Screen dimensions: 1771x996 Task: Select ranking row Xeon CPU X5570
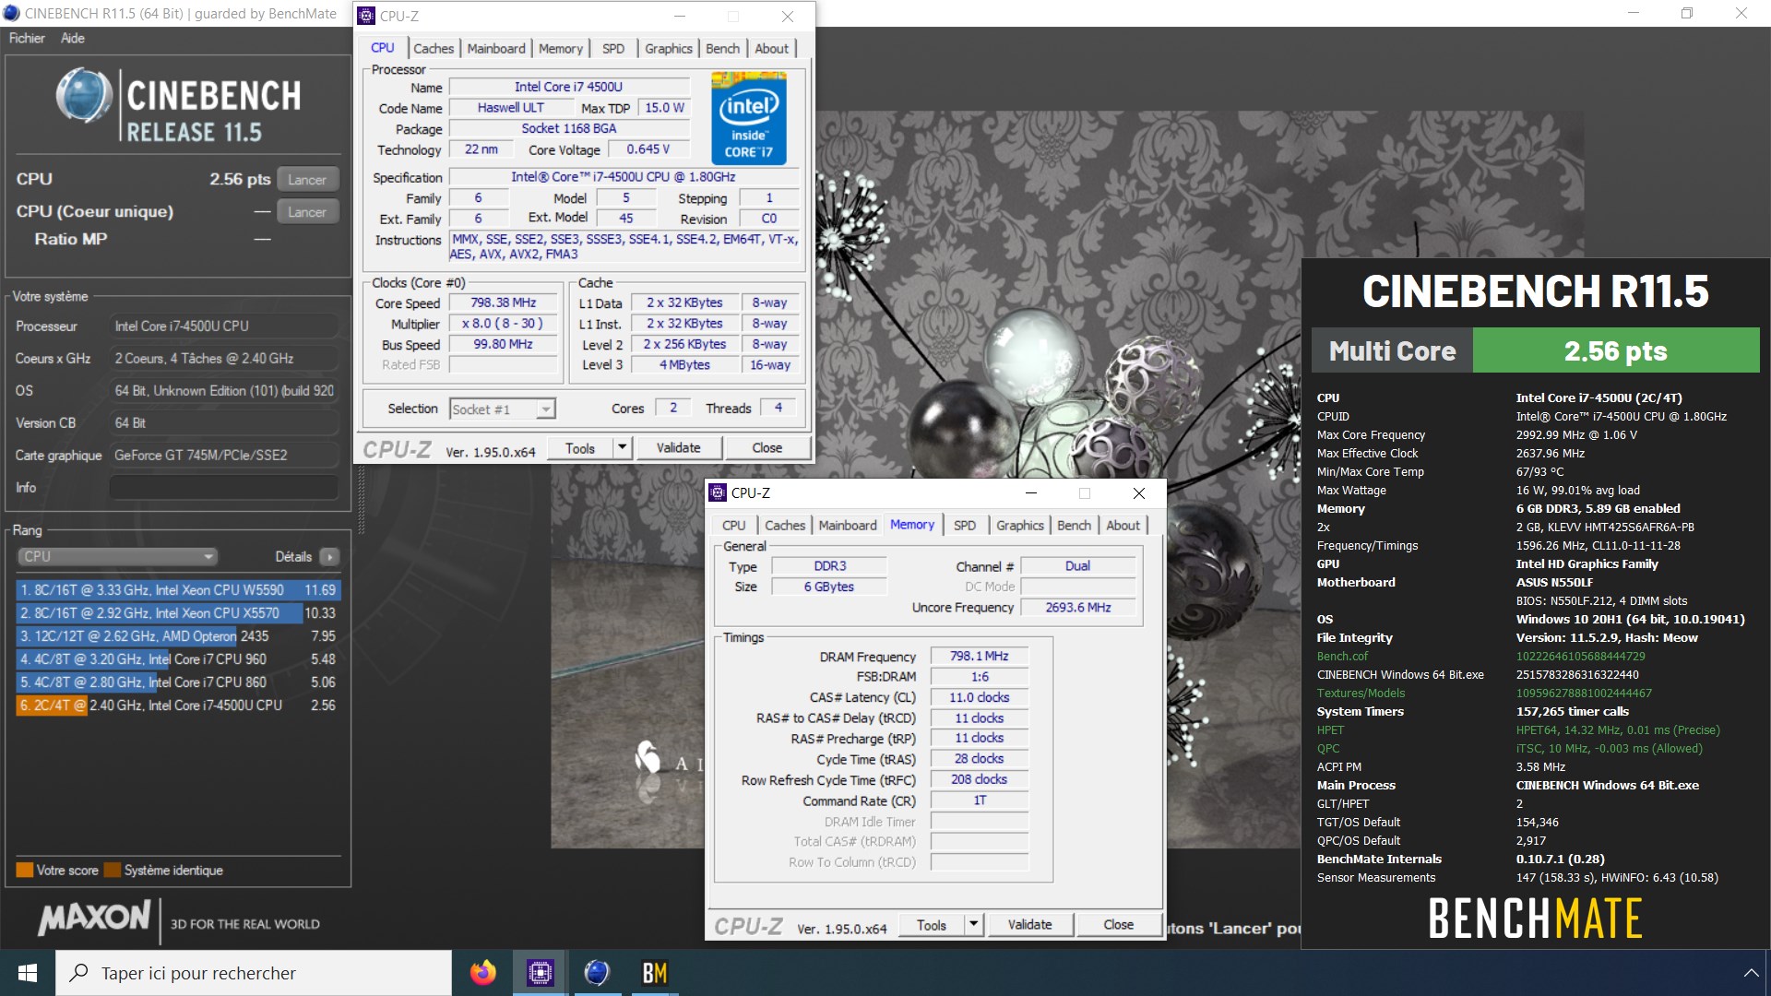click(178, 612)
